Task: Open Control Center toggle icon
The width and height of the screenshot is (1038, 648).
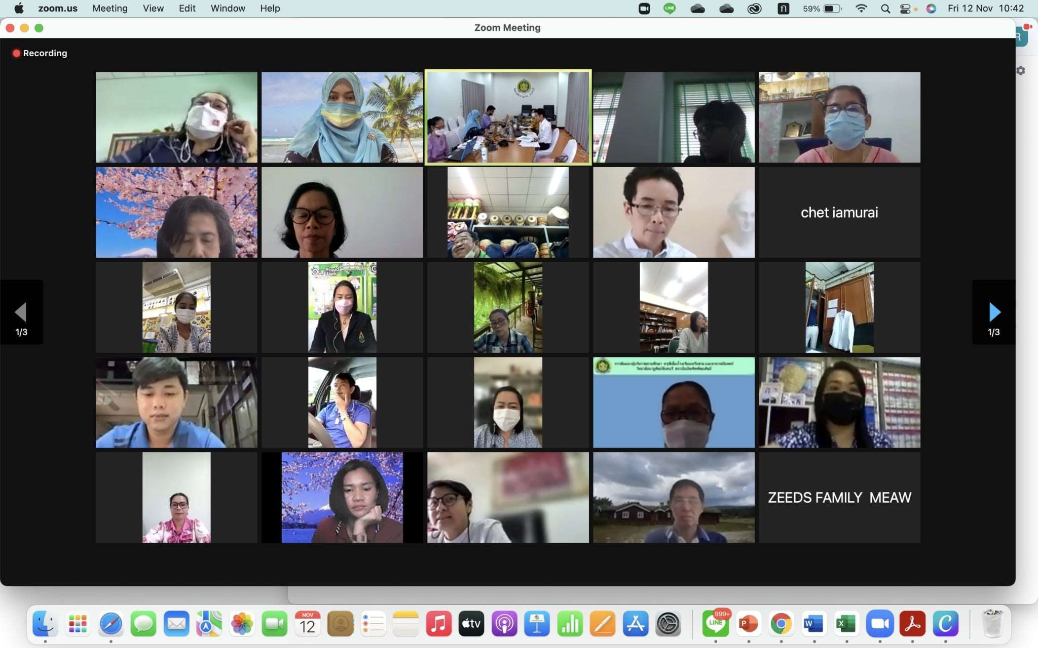Action: pos(905,9)
